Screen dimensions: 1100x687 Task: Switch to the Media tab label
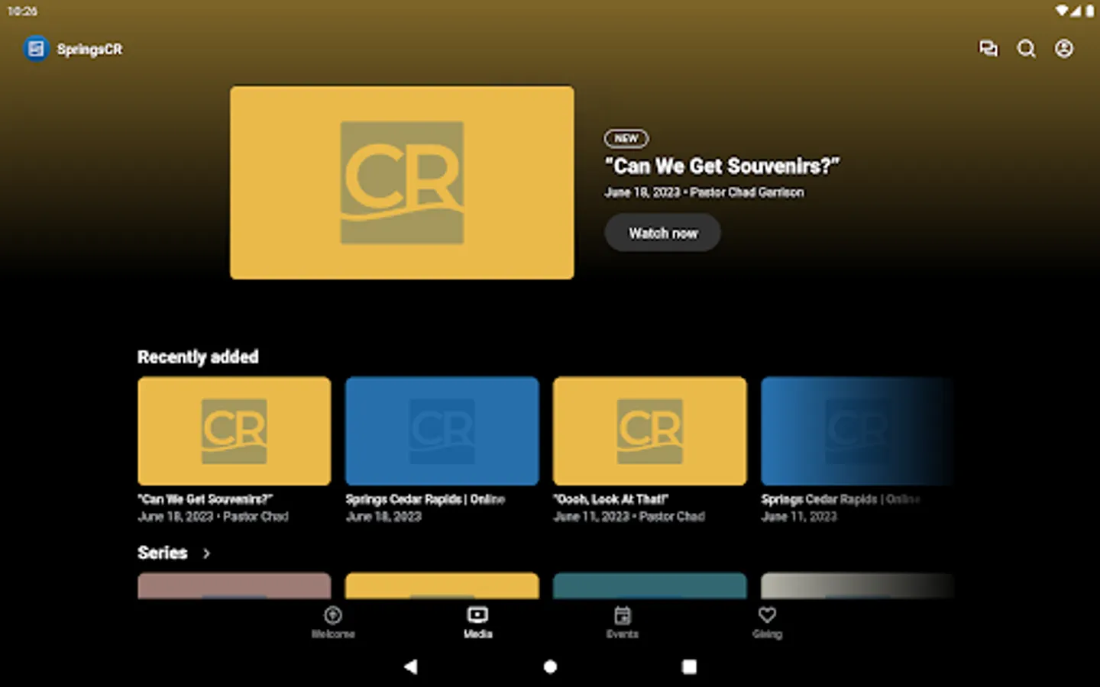pyautogui.click(x=477, y=634)
